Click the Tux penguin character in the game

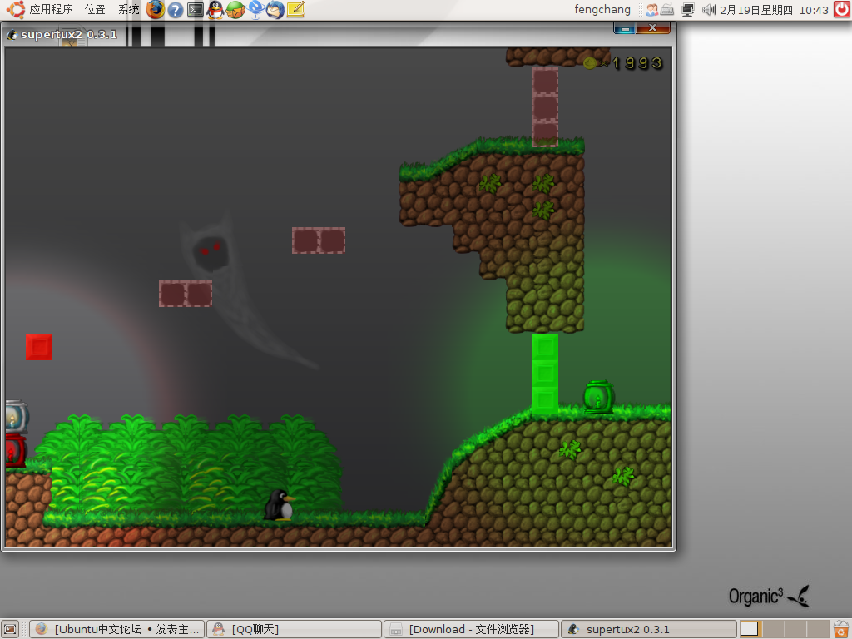[x=280, y=505]
